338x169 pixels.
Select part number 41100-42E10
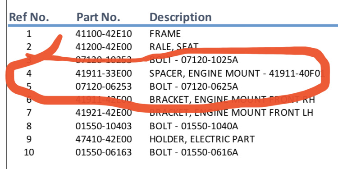click(104, 34)
